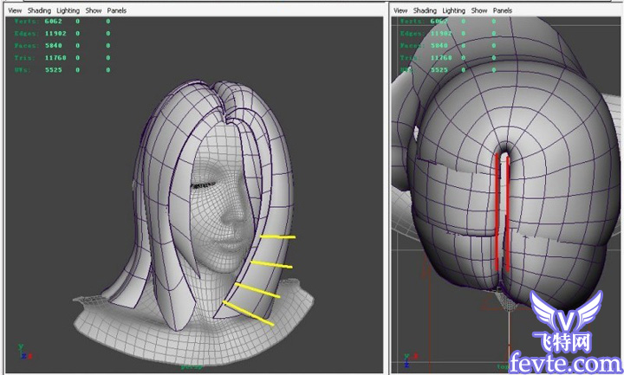Open the View menu in left viewport
The image size is (624, 375).
13,10
